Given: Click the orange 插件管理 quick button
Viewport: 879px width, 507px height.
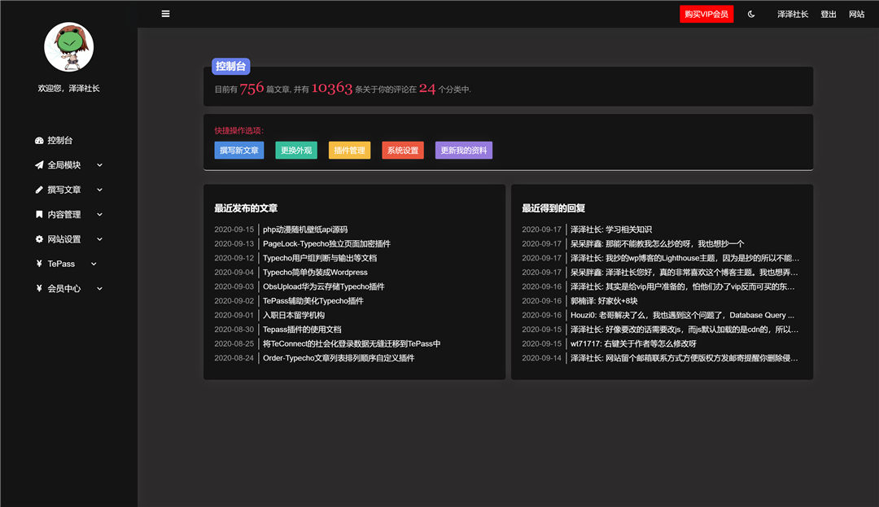Looking at the screenshot, I should (x=349, y=150).
